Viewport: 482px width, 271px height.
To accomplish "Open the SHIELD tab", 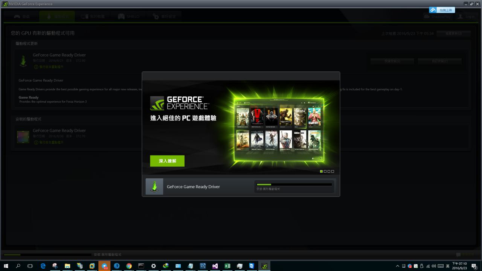I will (x=129, y=17).
